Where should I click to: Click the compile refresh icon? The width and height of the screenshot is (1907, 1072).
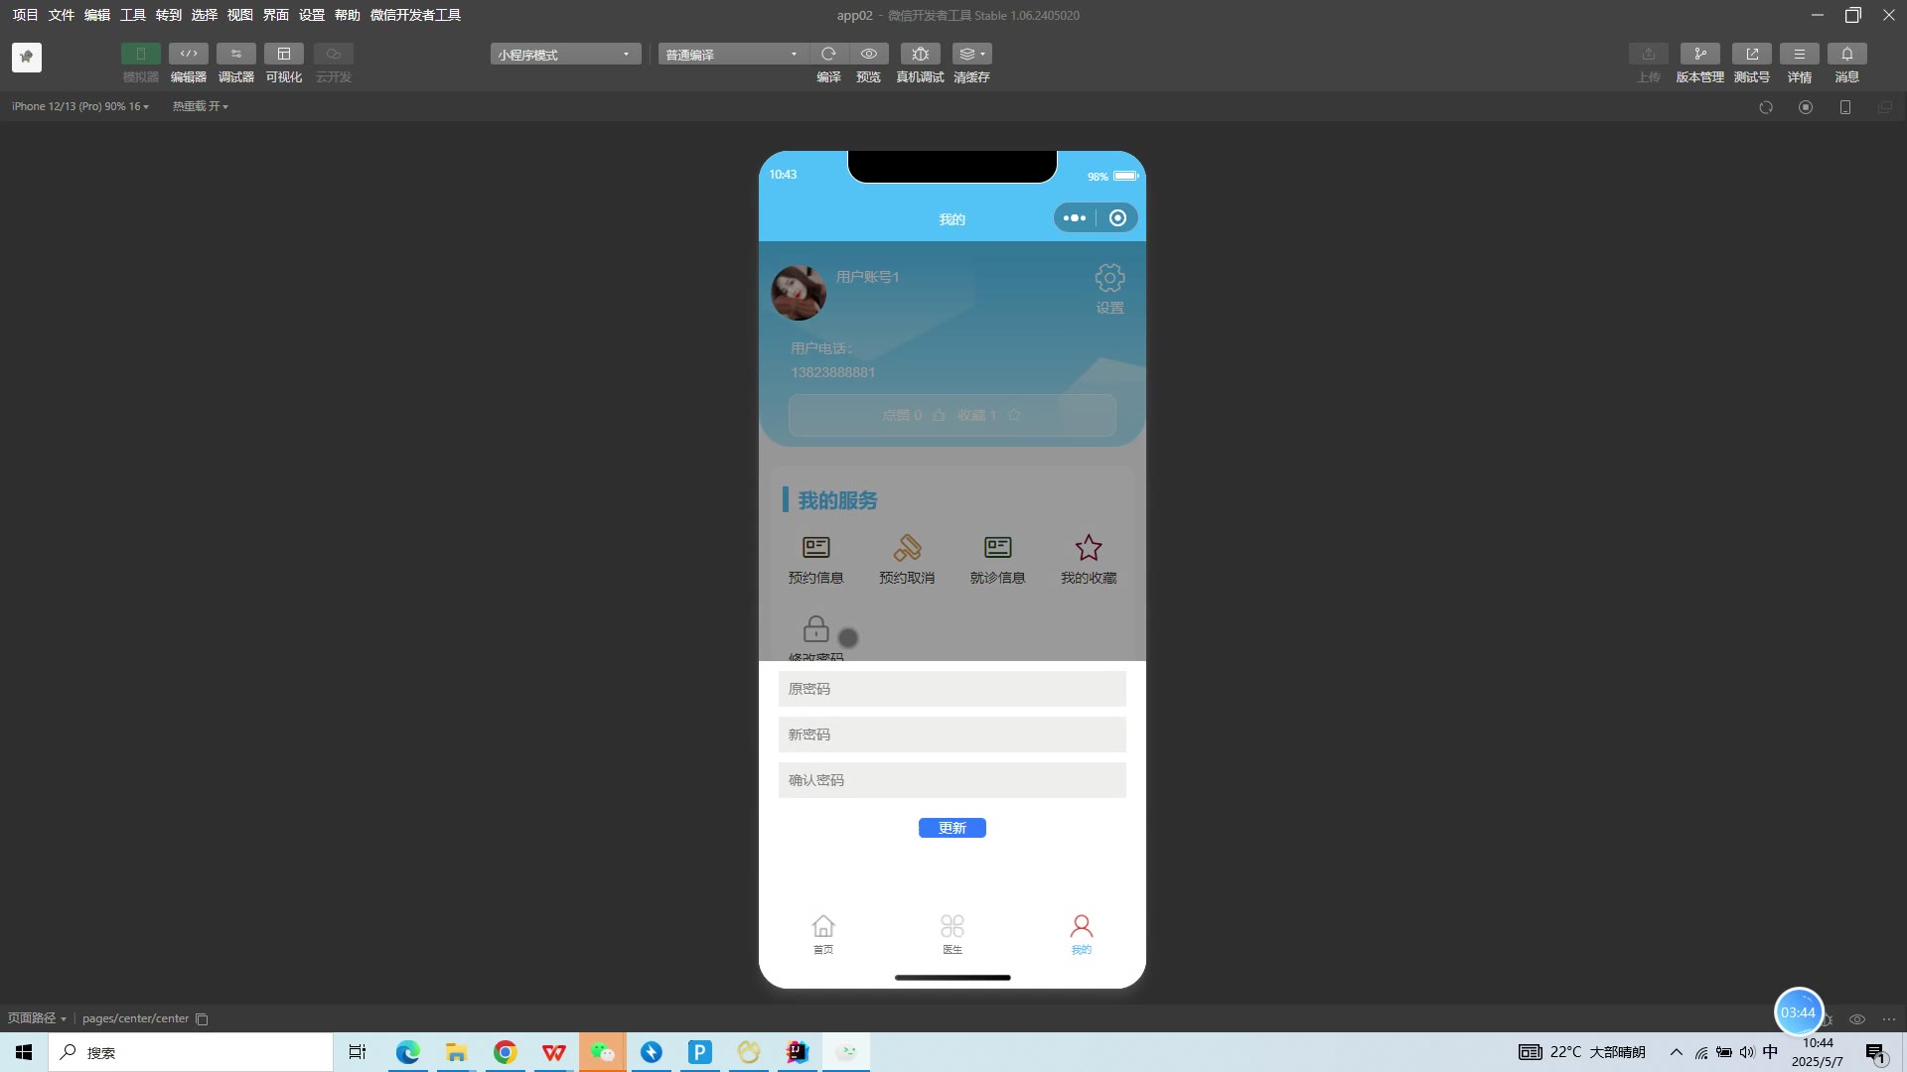[828, 54]
